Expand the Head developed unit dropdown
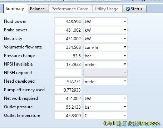The image size is (163, 129). [125, 81]
